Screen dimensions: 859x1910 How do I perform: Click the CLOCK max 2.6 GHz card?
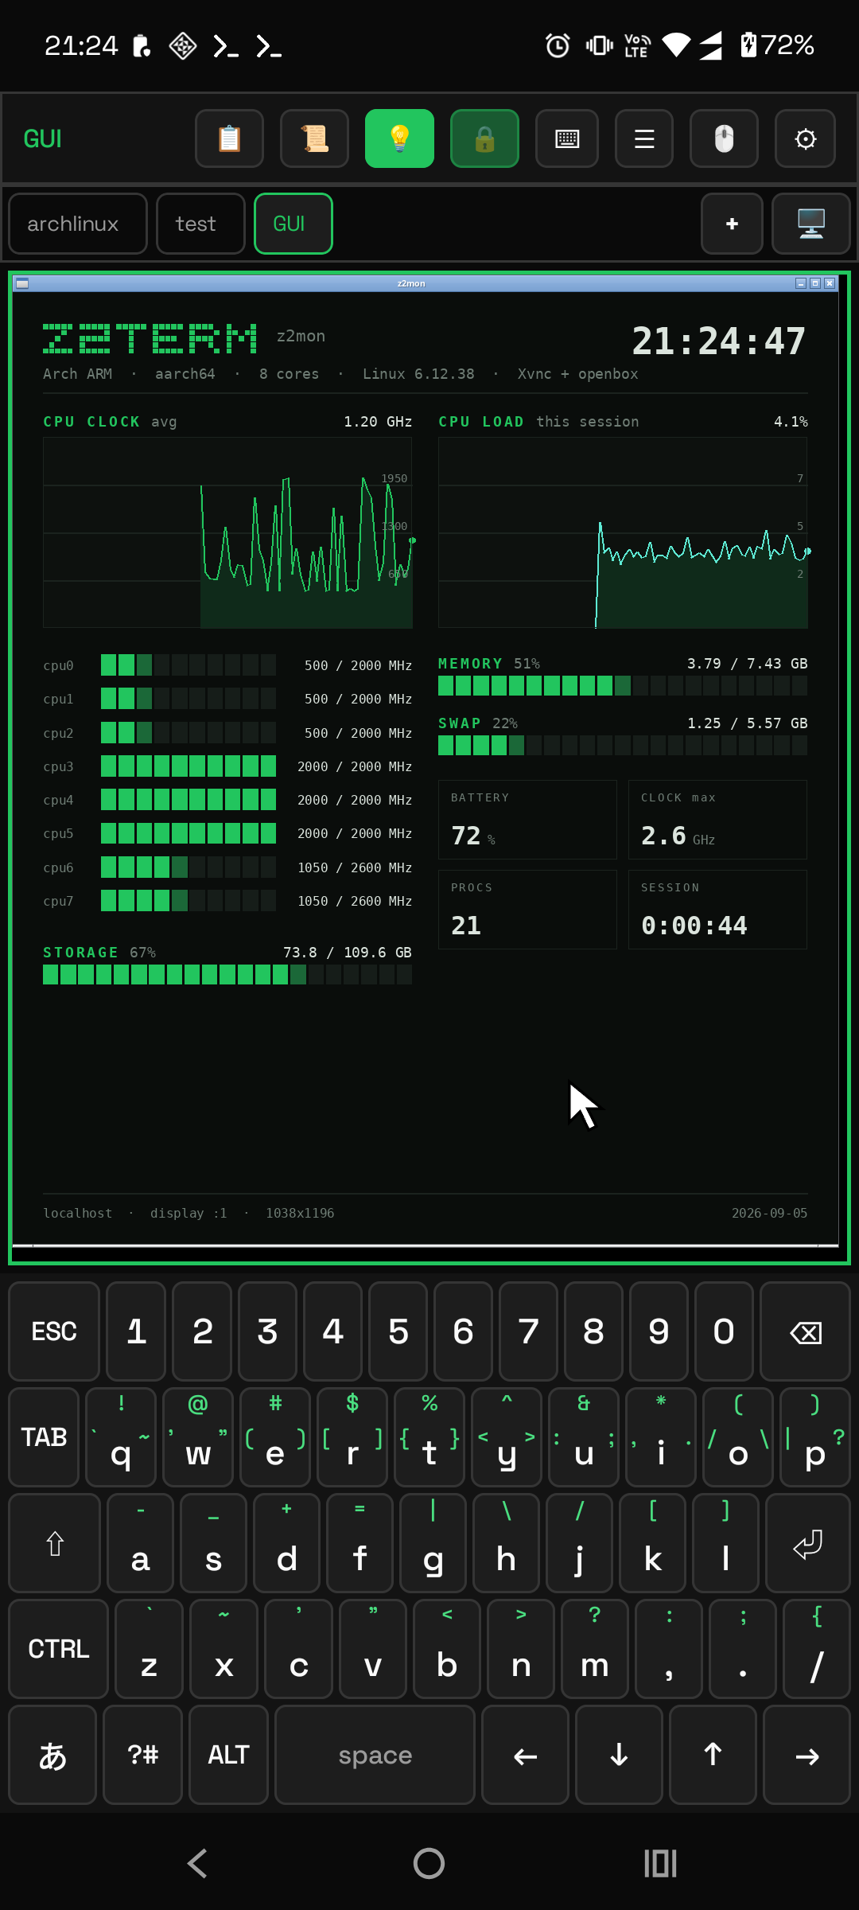(x=717, y=820)
